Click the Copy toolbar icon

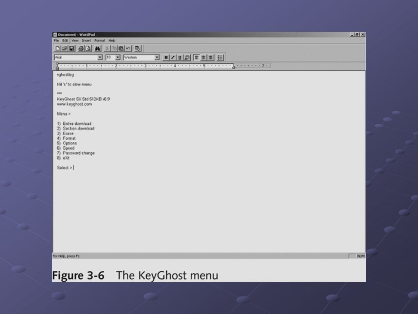[x=114, y=48]
